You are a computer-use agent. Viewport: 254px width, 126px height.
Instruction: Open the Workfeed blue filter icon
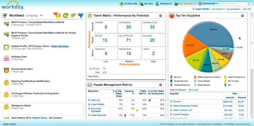click(81, 15)
